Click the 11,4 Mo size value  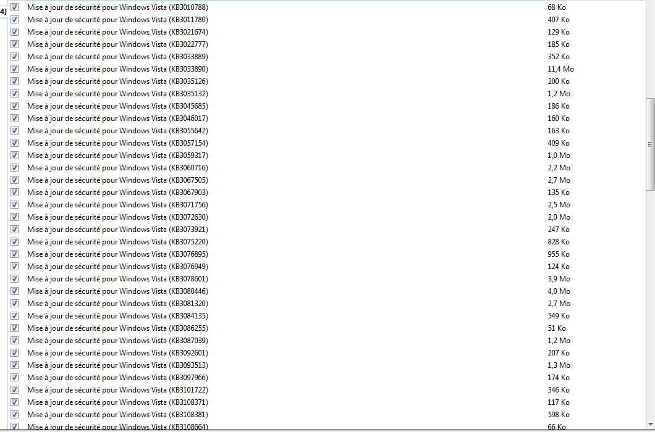pyautogui.click(x=560, y=69)
